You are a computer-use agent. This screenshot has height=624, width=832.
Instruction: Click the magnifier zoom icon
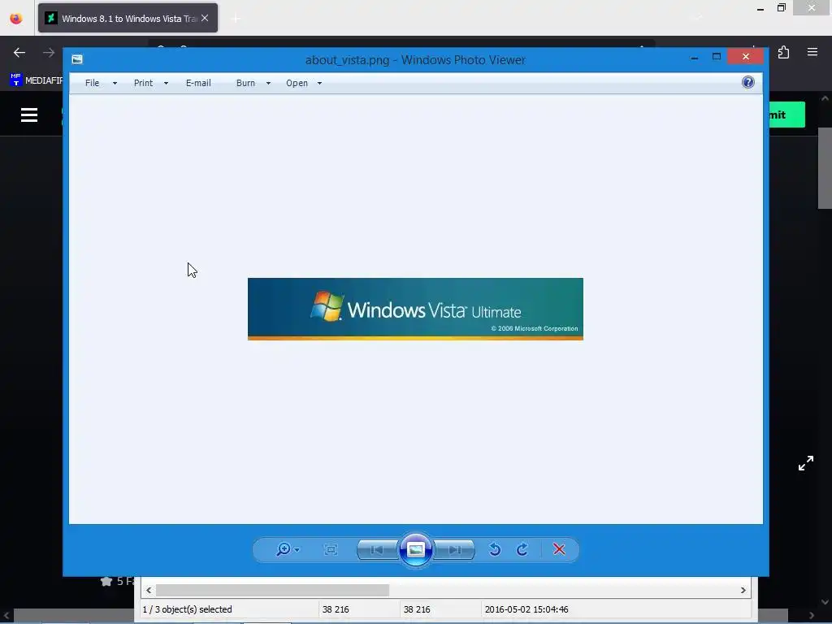click(284, 549)
